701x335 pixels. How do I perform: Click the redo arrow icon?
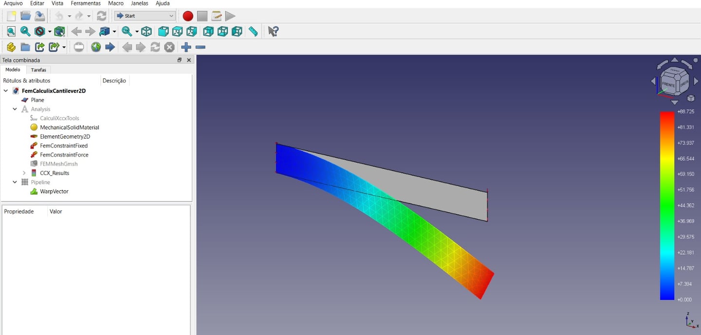pyautogui.click(x=79, y=16)
